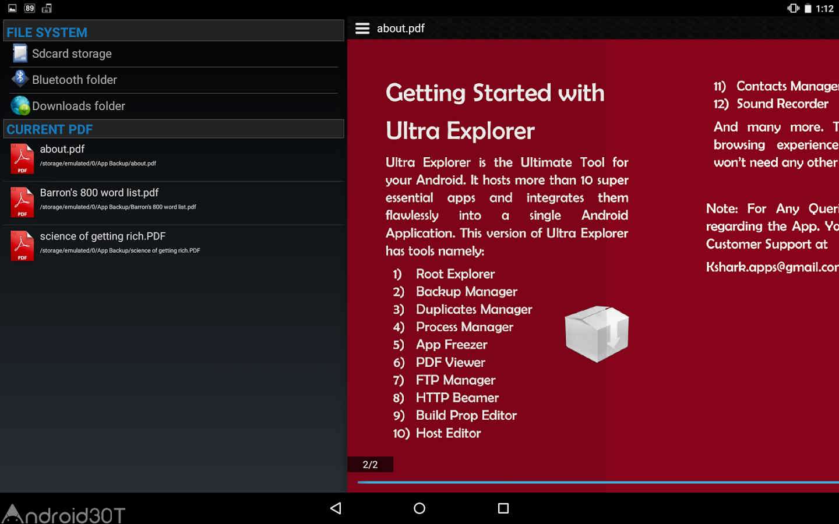This screenshot has height=524, width=839.
Task: Click the CURRENT PDF section header
Action: pos(174,129)
